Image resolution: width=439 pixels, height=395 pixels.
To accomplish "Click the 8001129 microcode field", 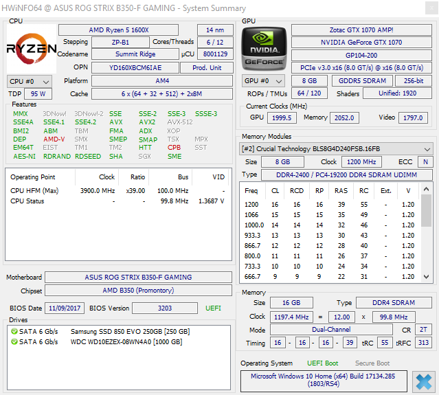I will (x=215, y=54).
